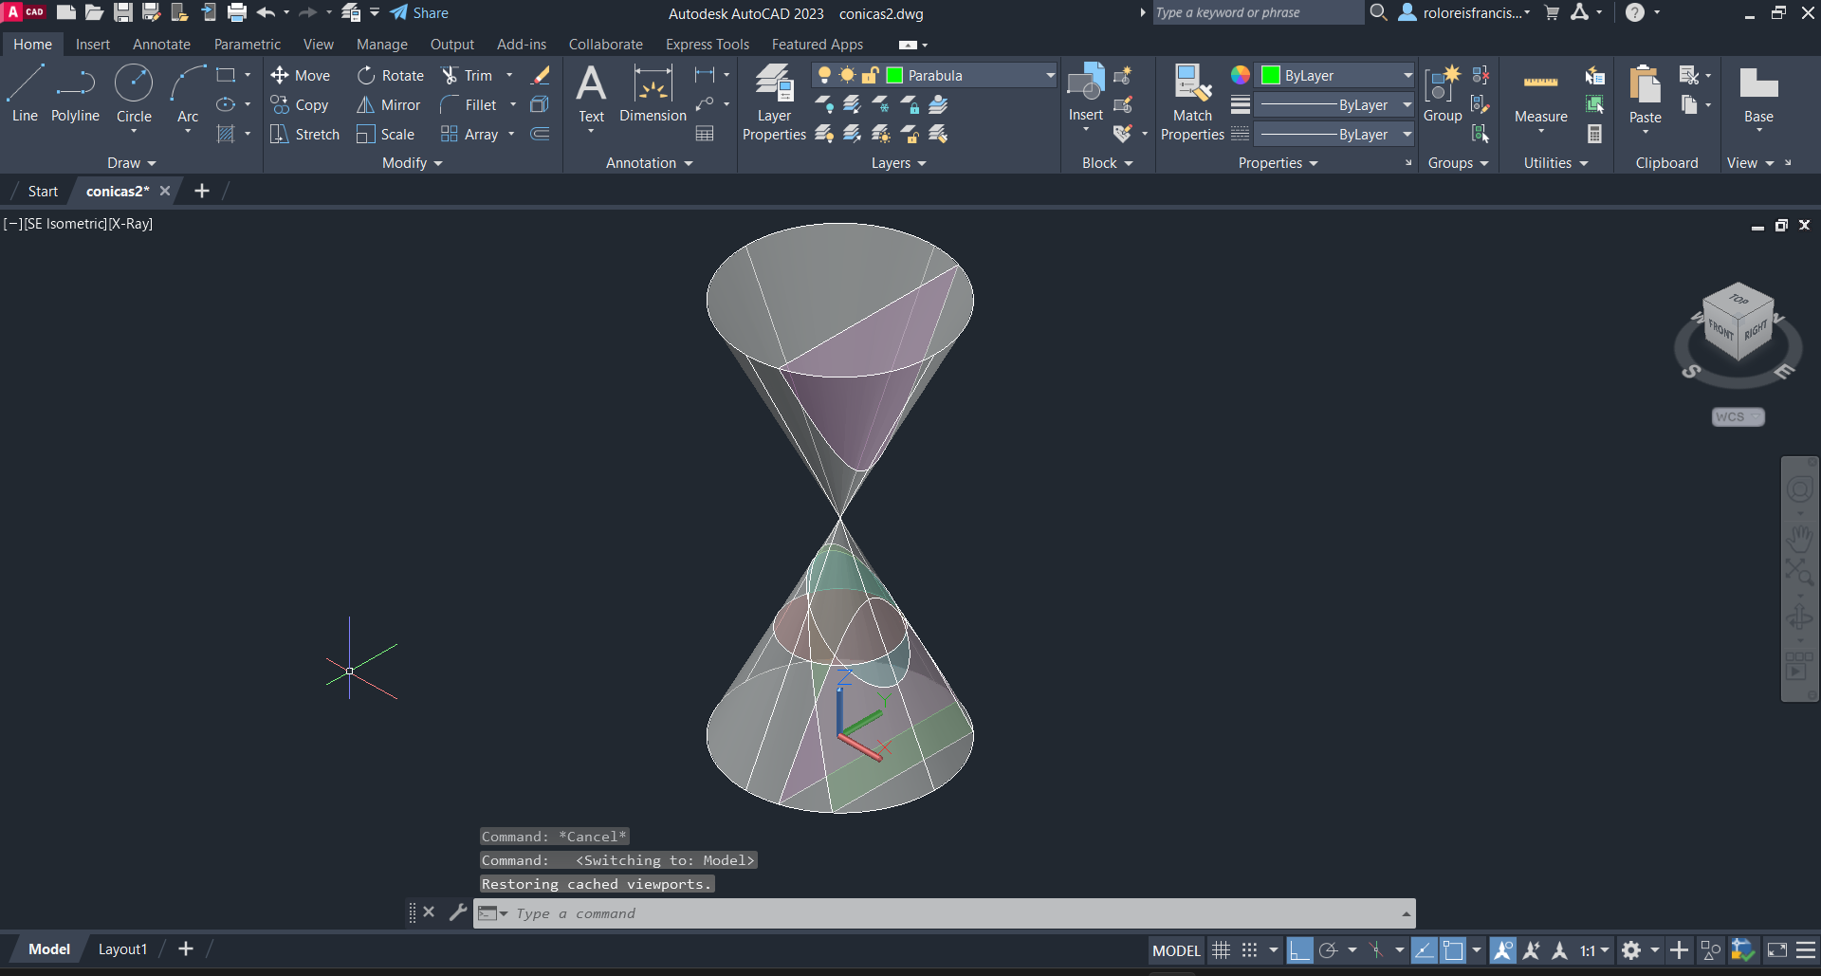Viewport: 1821px width, 976px height.
Task: Click the WCS coordinate system button
Action: click(x=1737, y=417)
